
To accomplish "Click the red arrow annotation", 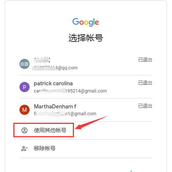I will pos(91,123).
